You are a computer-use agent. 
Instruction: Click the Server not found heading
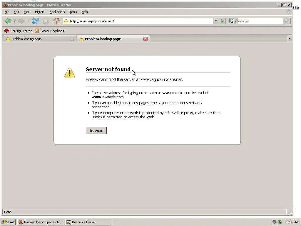pos(108,69)
